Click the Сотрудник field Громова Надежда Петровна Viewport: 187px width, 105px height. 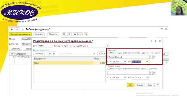click(85, 46)
